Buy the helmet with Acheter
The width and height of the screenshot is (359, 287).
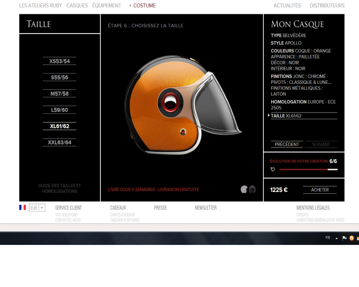(x=320, y=190)
